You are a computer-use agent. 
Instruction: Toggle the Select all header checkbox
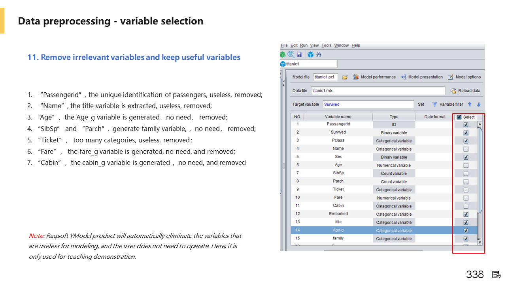[x=459, y=117]
